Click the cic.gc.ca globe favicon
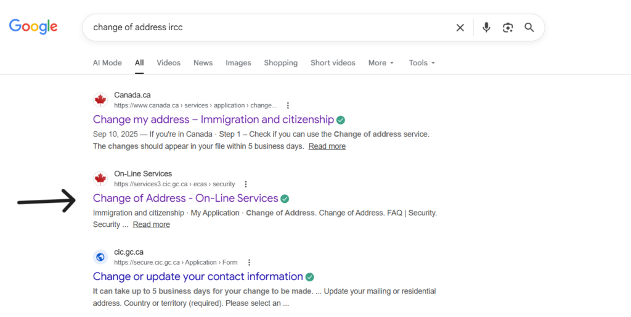 click(100, 257)
